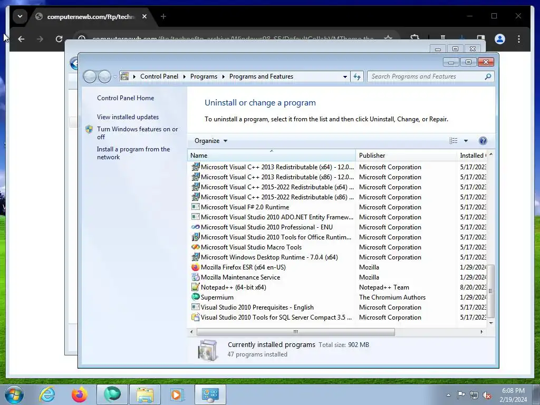Refresh the Programs and Features address bar
The width and height of the screenshot is (540, 405).
click(x=357, y=76)
